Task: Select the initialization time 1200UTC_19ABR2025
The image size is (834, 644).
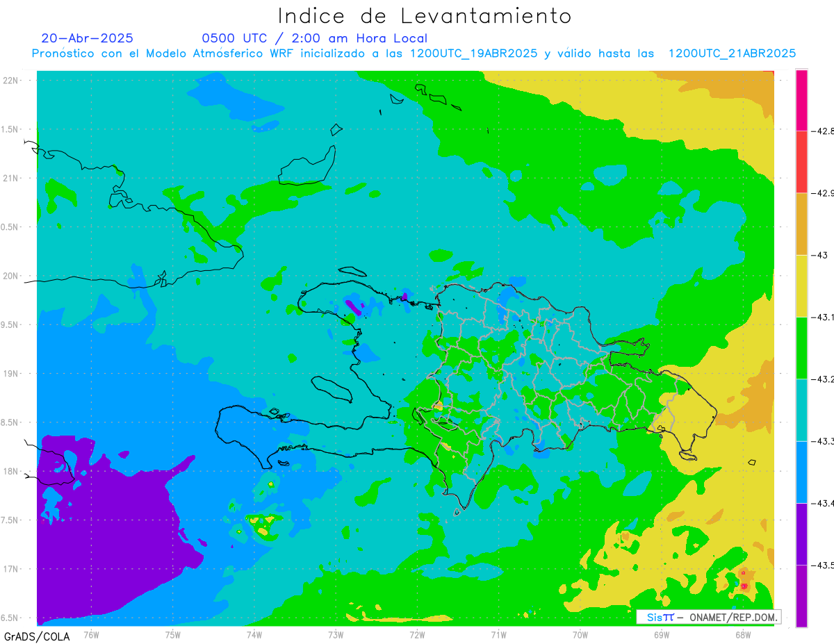Action: [x=473, y=53]
